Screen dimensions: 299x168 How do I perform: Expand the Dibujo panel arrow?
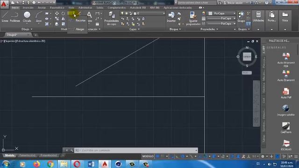pyautogui.click(x=31, y=29)
